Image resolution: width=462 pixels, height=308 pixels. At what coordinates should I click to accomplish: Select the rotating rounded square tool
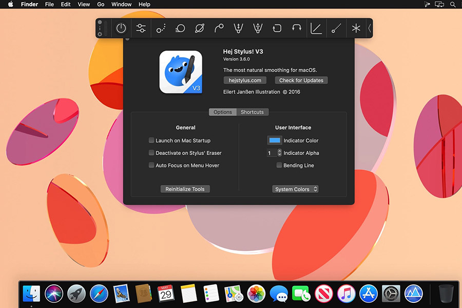coord(277,28)
